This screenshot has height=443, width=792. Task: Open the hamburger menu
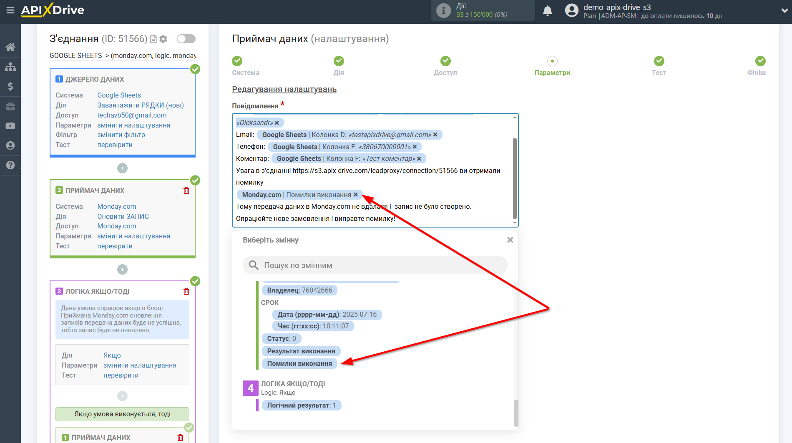(10, 10)
